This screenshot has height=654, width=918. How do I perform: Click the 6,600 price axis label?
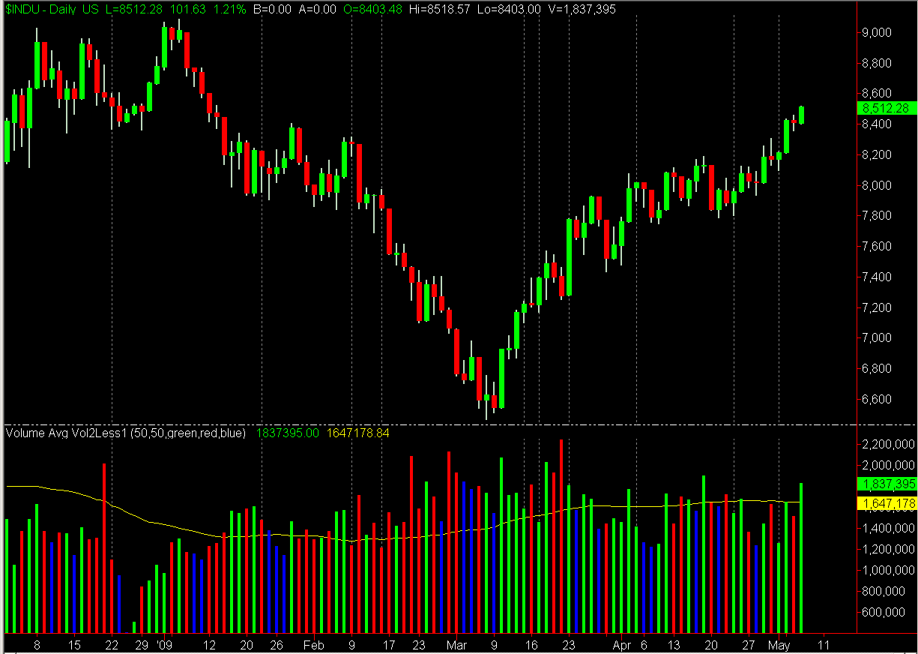pyautogui.click(x=875, y=399)
